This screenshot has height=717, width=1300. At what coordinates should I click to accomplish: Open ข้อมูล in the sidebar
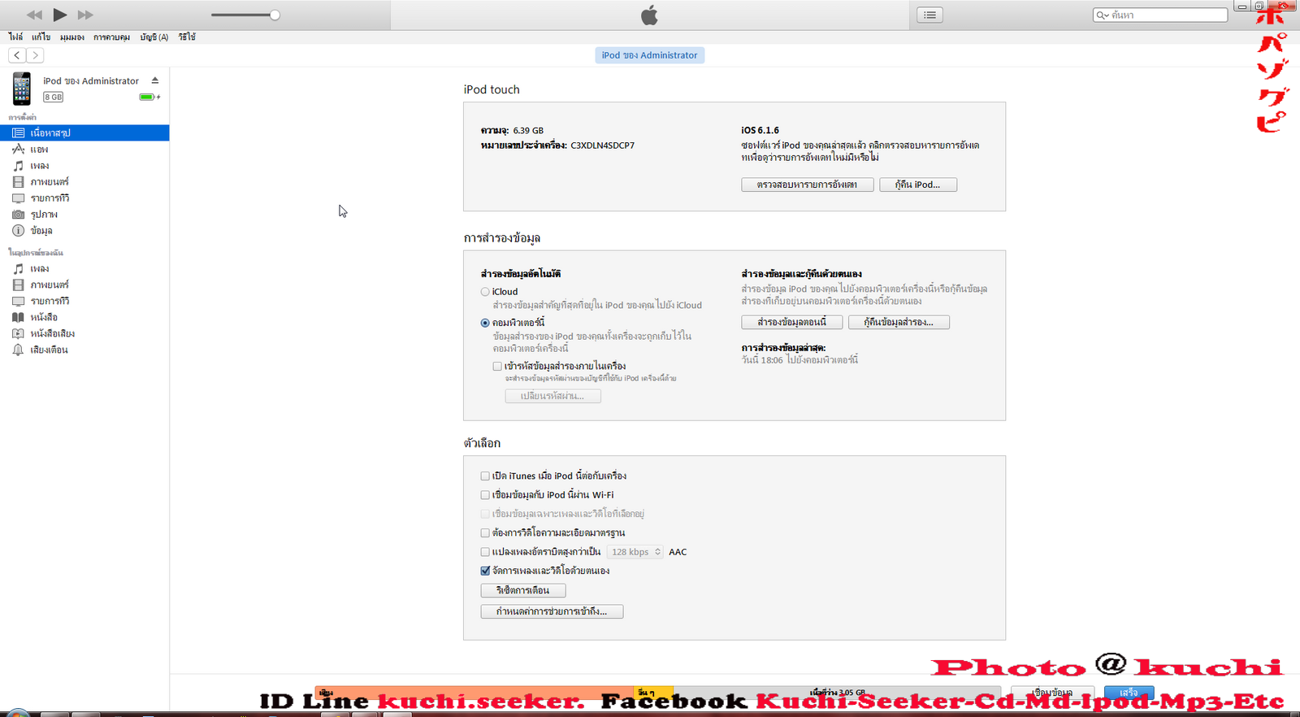click(x=84, y=231)
